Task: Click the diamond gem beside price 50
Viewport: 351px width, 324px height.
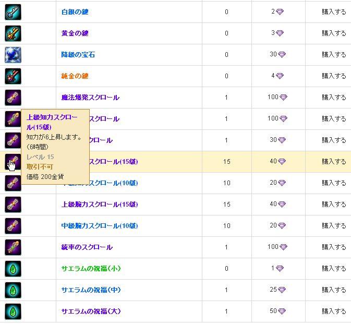Action: pyautogui.click(x=282, y=311)
